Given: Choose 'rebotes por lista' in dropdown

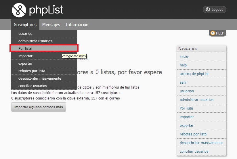Looking at the screenshot, I should [32, 71].
